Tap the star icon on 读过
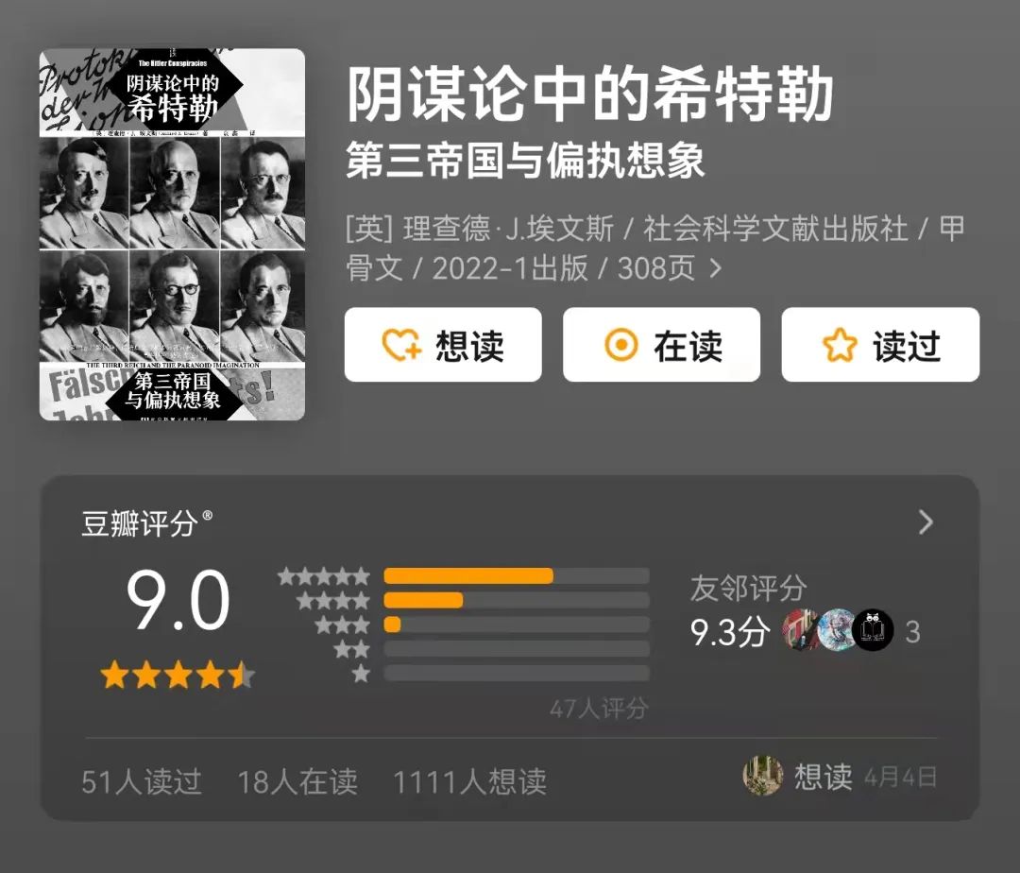 click(840, 345)
